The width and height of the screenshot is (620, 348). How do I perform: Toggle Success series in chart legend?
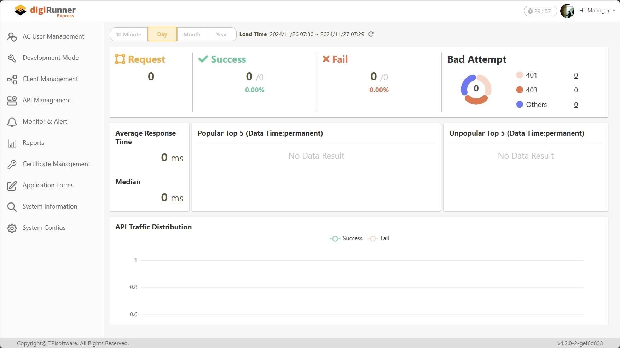pos(346,239)
